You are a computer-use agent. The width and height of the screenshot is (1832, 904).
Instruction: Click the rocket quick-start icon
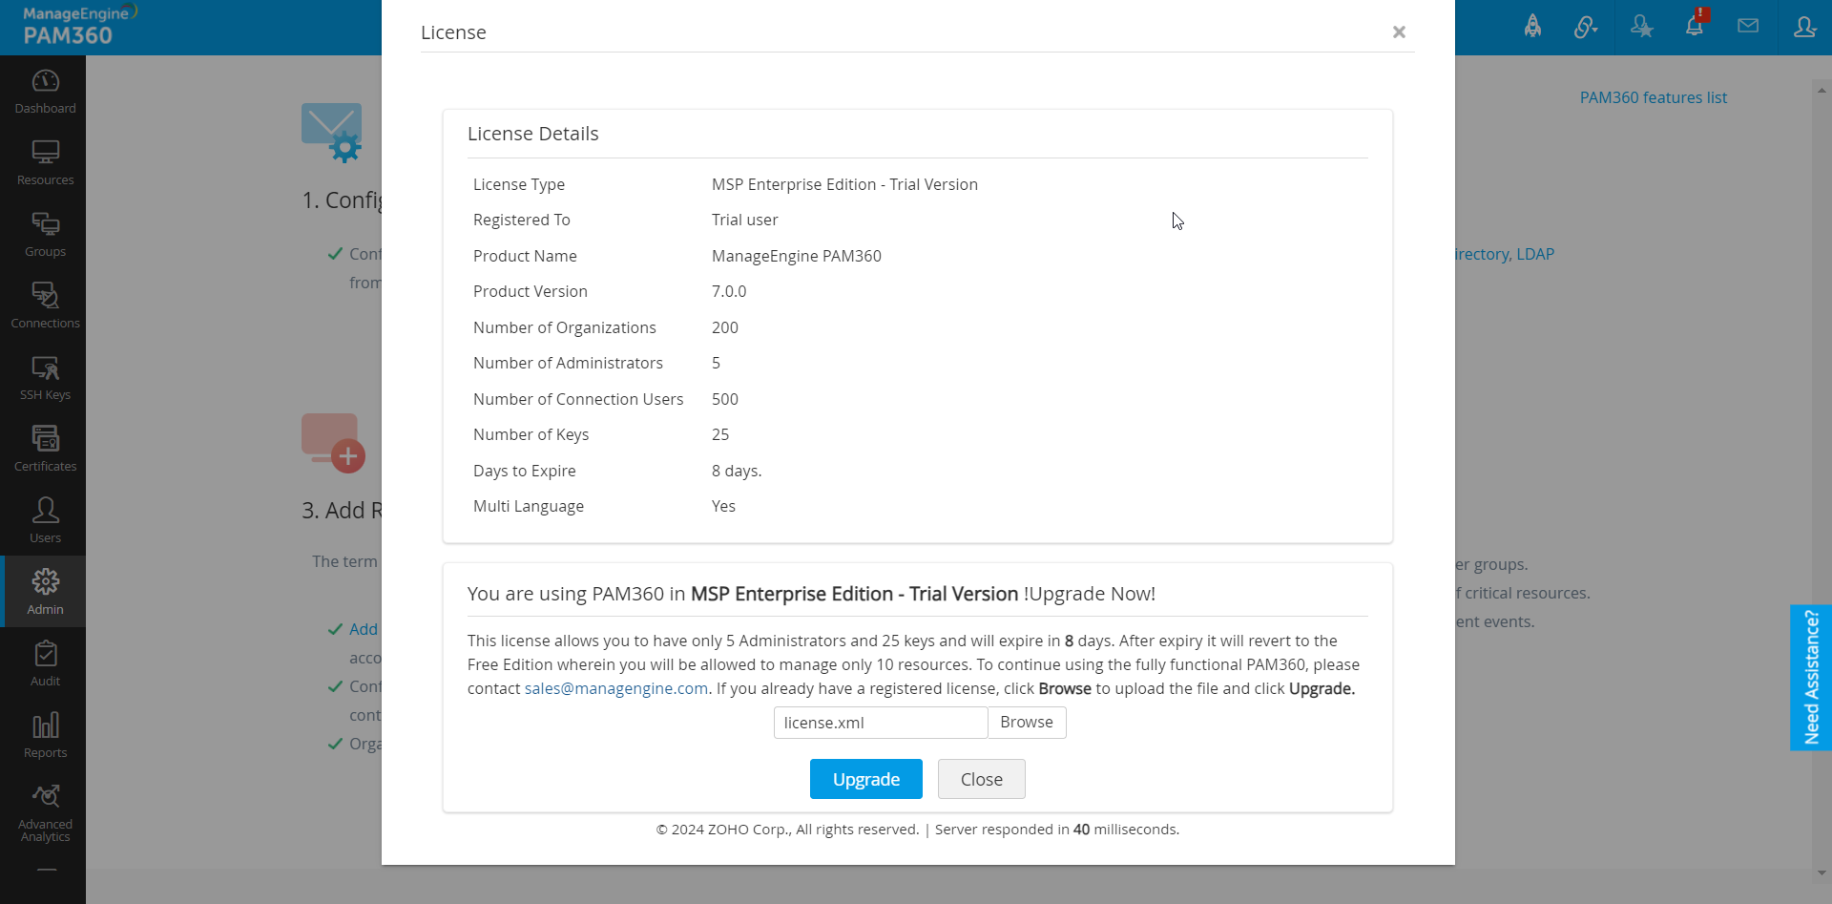(1532, 27)
